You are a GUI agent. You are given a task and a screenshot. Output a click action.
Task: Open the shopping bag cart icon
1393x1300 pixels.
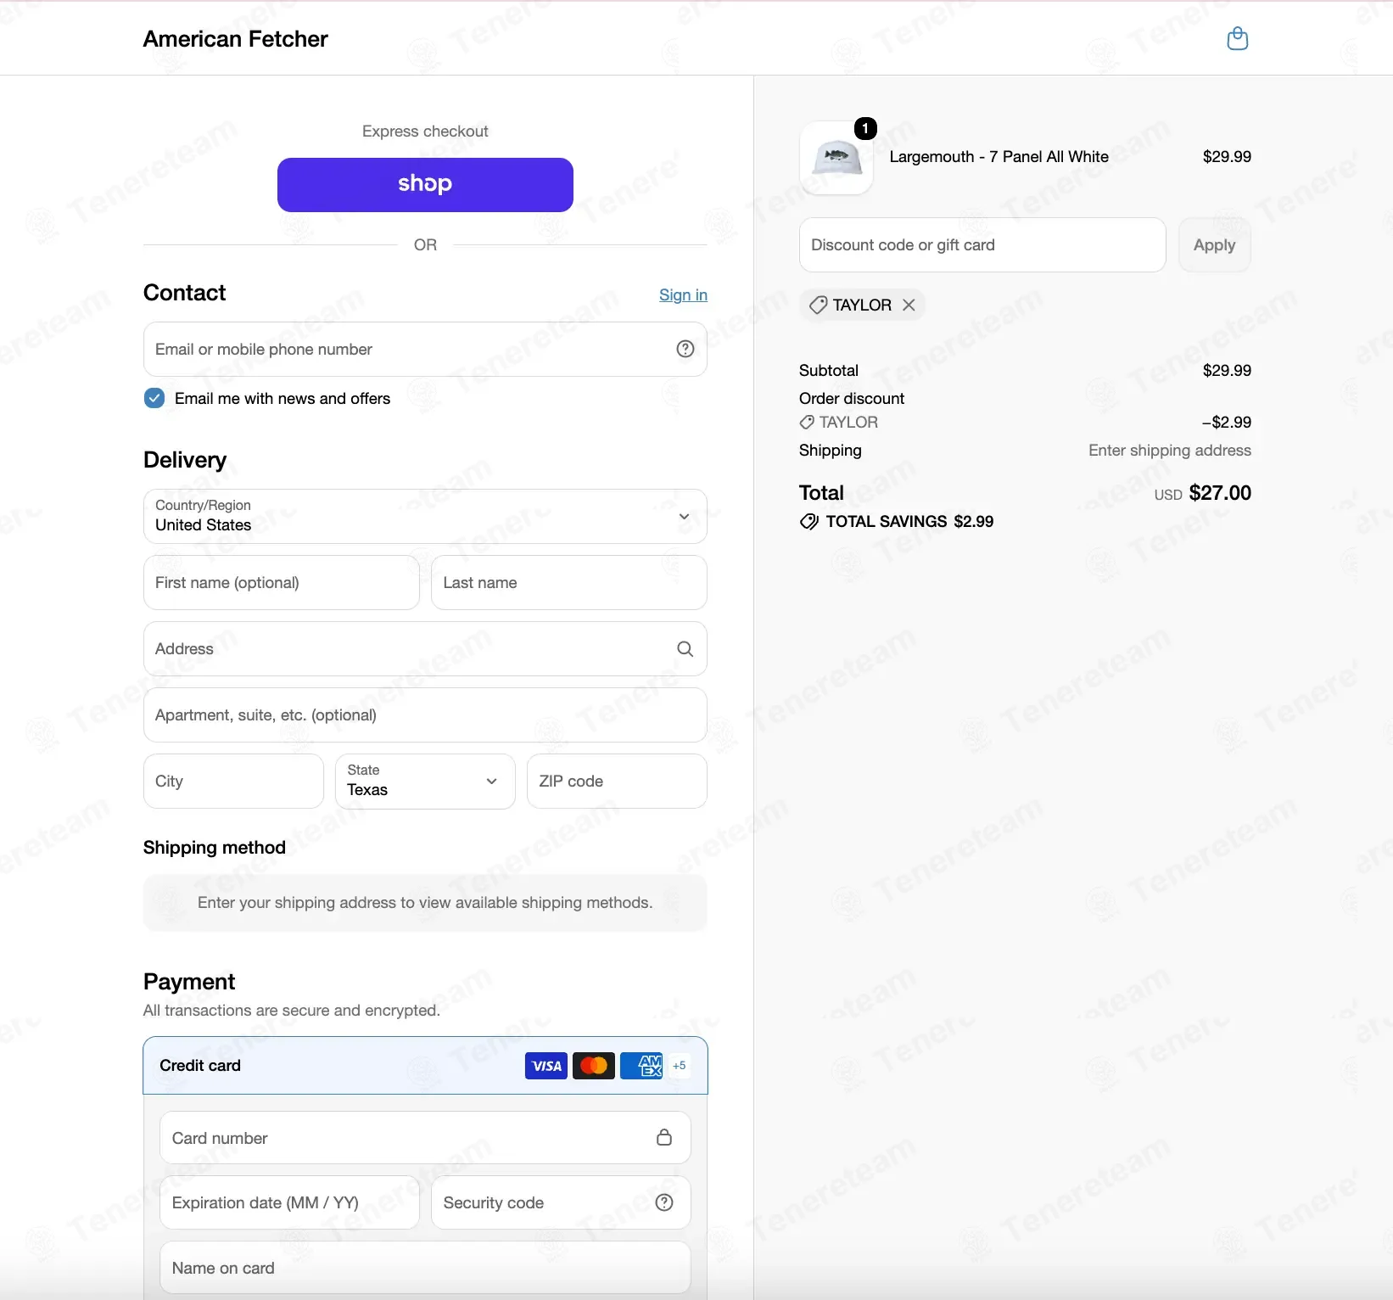coord(1238,38)
